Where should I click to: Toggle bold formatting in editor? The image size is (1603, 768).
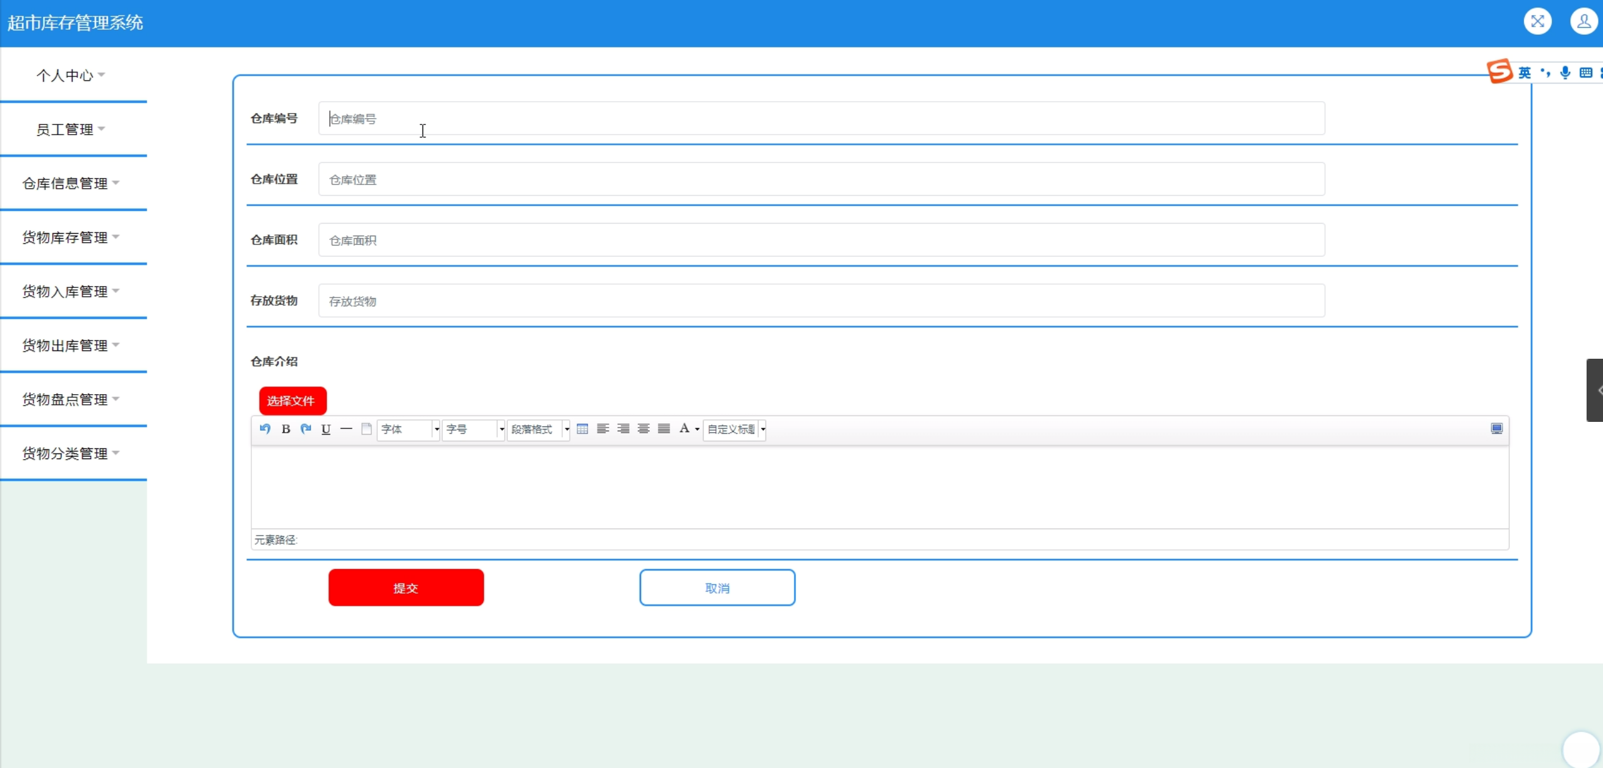(285, 429)
